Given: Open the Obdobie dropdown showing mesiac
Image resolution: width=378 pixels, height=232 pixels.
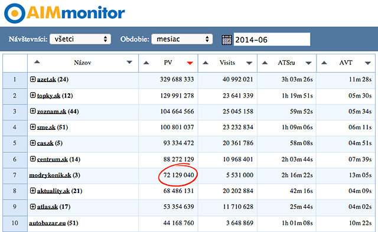Looking at the screenshot, I should [182, 39].
